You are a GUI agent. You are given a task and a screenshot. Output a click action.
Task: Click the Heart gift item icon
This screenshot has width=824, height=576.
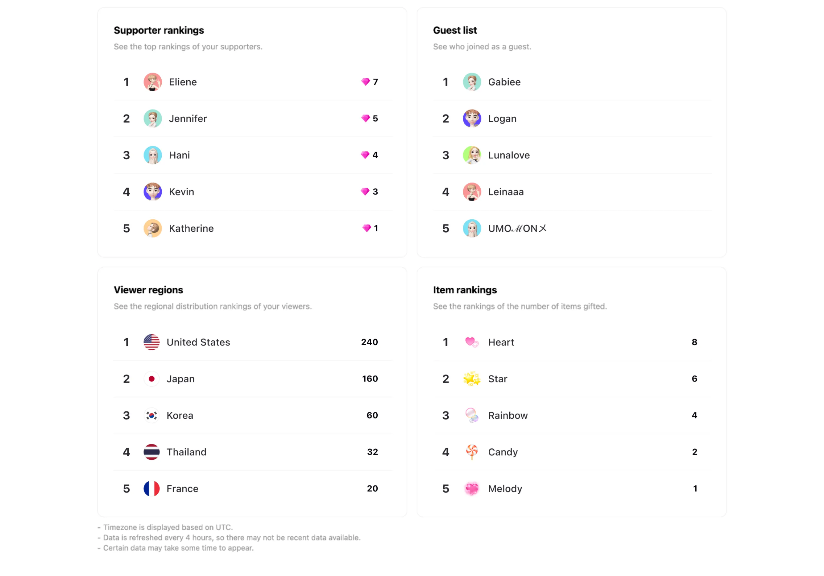472,342
